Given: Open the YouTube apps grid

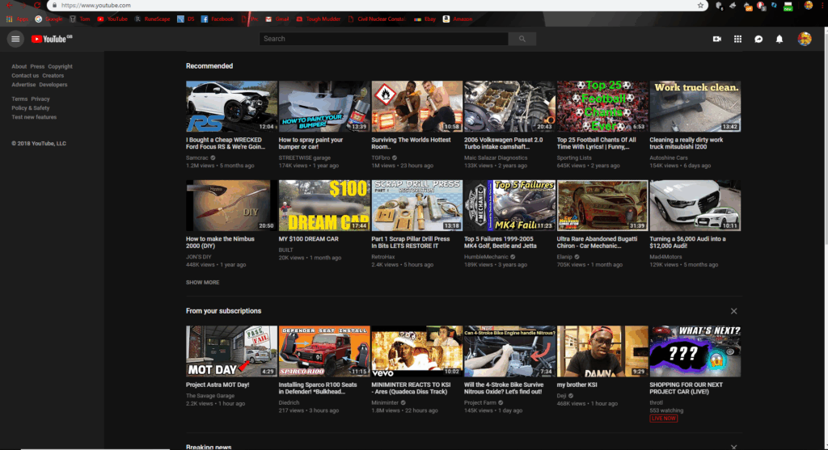Looking at the screenshot, I should coord(737,39).
